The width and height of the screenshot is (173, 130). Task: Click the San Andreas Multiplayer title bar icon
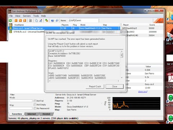(10, 11)
